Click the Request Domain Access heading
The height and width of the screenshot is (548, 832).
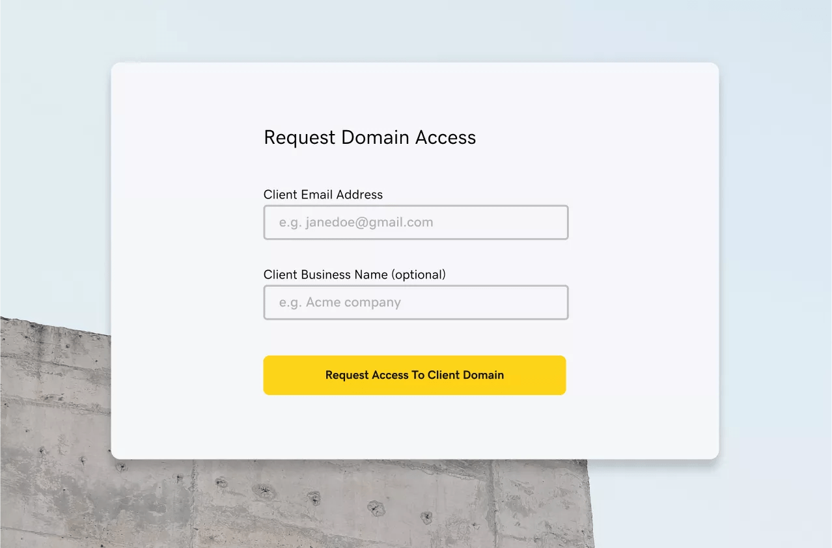369,137
